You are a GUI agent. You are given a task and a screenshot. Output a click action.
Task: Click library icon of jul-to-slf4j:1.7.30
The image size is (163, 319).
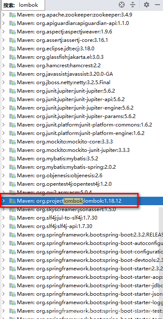click(12, 218)
